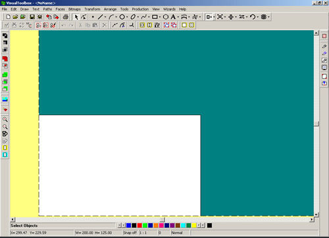Open the File menu
This screenshot has height=238, width=329.
(x=5, y=9)
